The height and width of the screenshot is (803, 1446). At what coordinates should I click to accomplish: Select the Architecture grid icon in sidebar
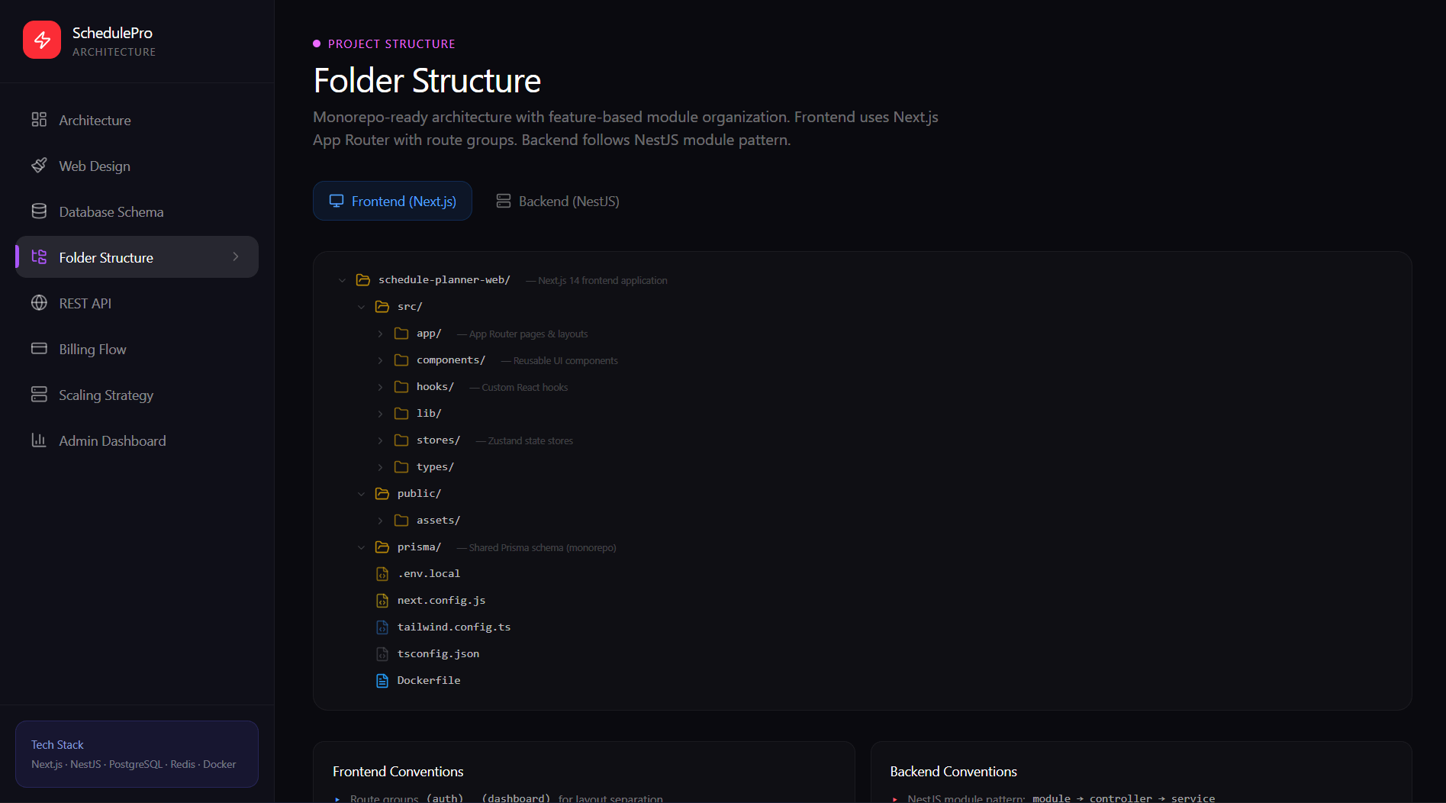point(40,120)
